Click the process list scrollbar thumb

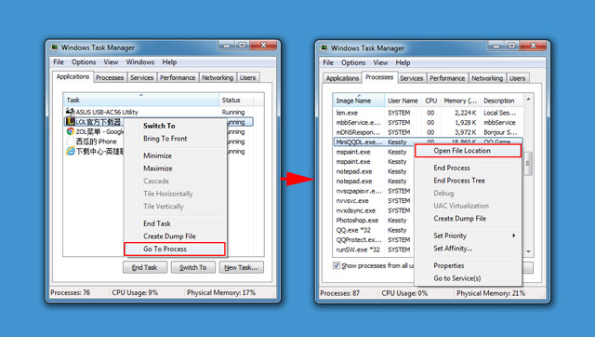pyautogui.click(x=528, y=164)
